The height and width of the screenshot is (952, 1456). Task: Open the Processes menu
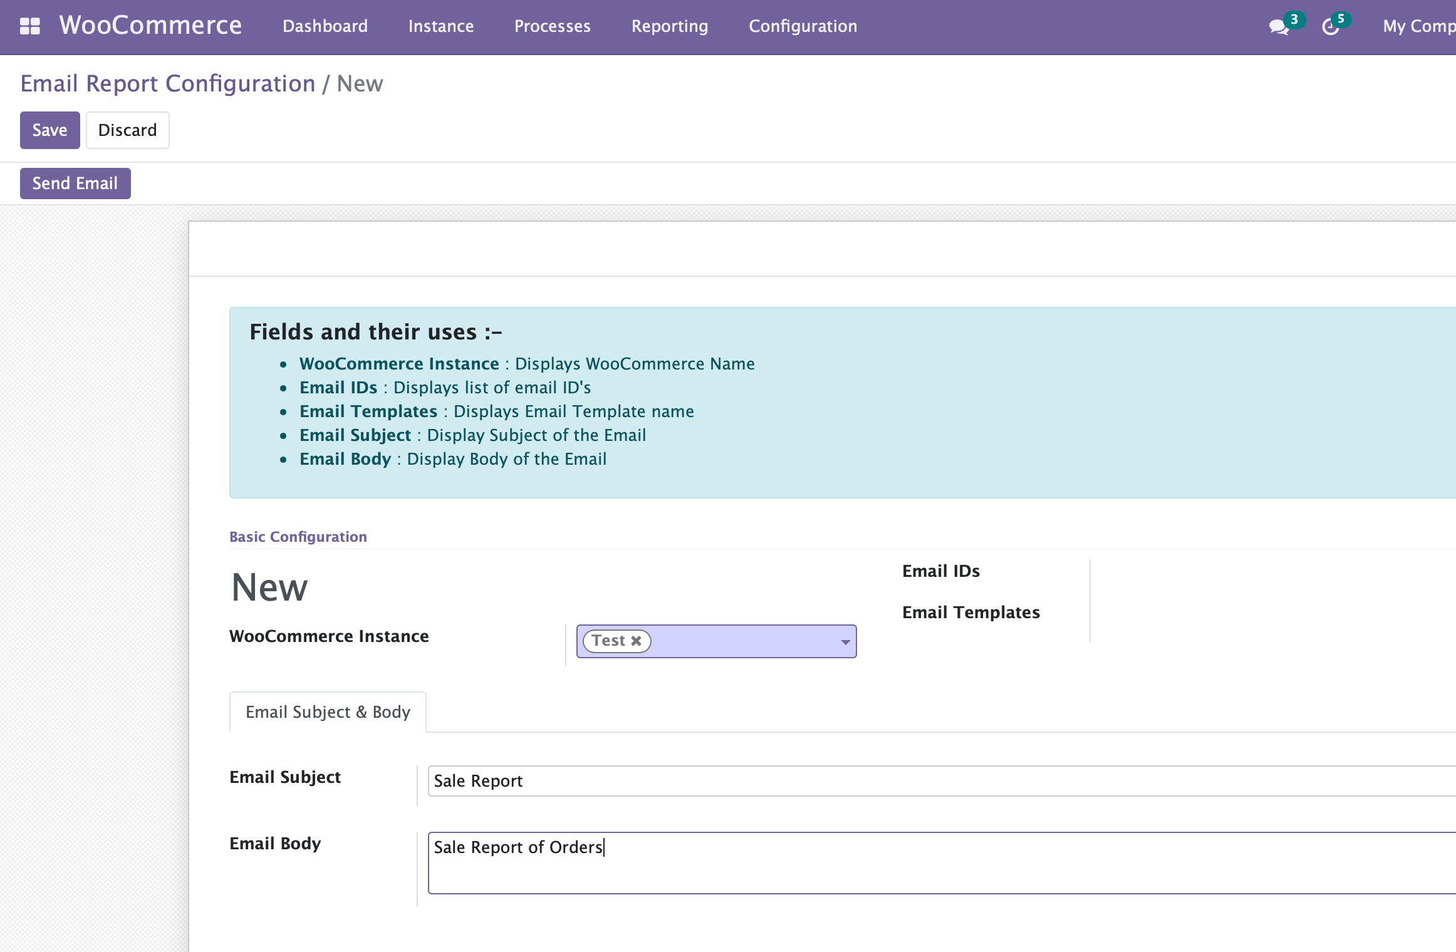[552, 26]
